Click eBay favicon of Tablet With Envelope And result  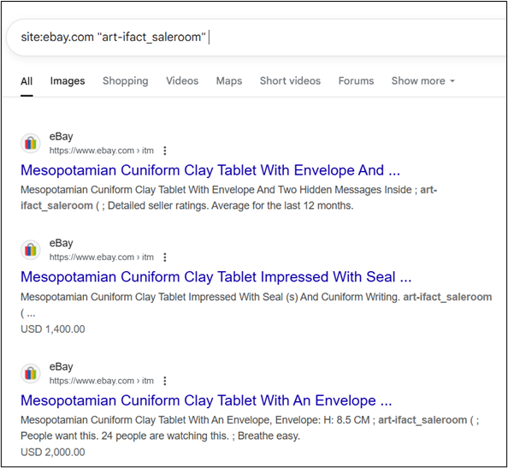tap(31, 143)
